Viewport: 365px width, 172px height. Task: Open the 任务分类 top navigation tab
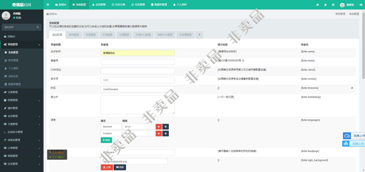(118, 5)
